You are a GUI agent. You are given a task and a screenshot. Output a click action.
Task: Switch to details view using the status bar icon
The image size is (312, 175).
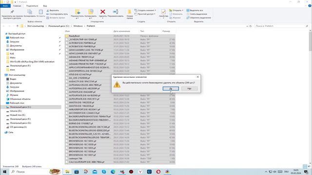point(305,166)
